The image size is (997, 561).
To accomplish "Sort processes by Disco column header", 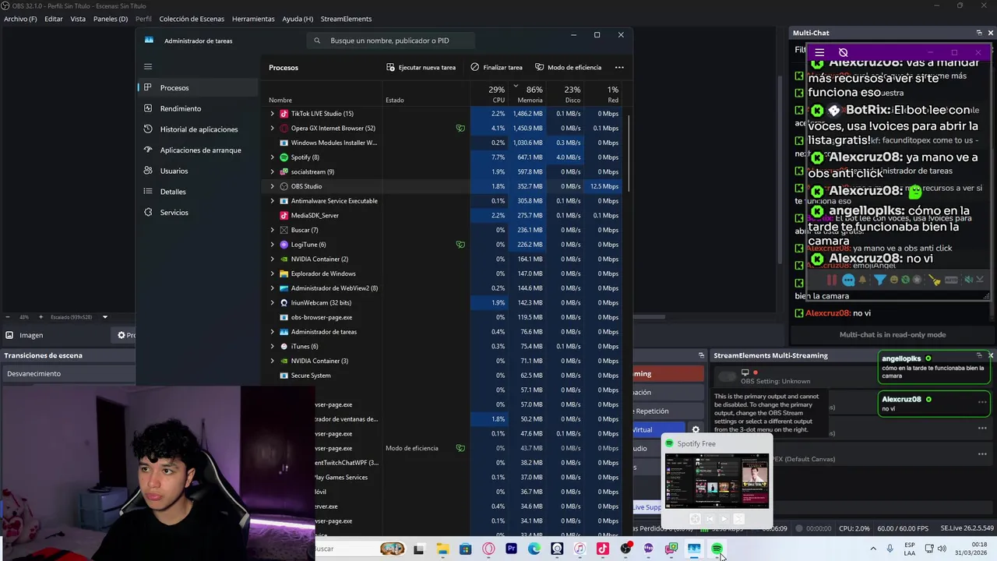I will click(565, 94).
